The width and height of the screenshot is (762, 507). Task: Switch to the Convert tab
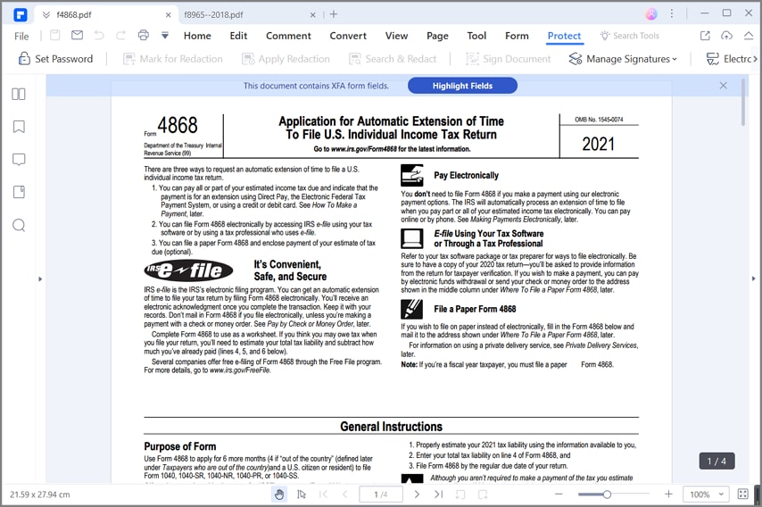point(348,36)
